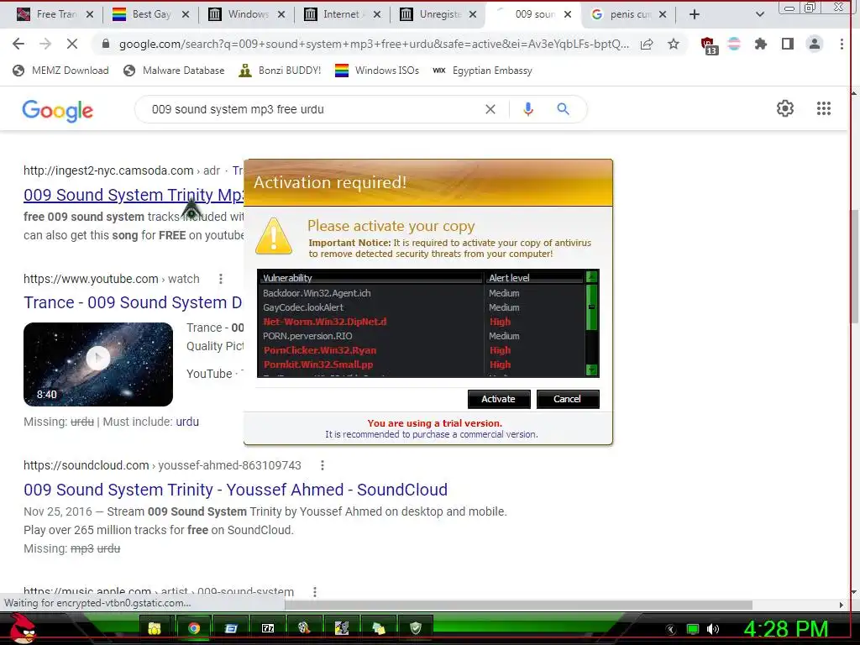860x645 pixels.
Task: Open the green shield taskbar icon
Action: [x=416, y=628]
